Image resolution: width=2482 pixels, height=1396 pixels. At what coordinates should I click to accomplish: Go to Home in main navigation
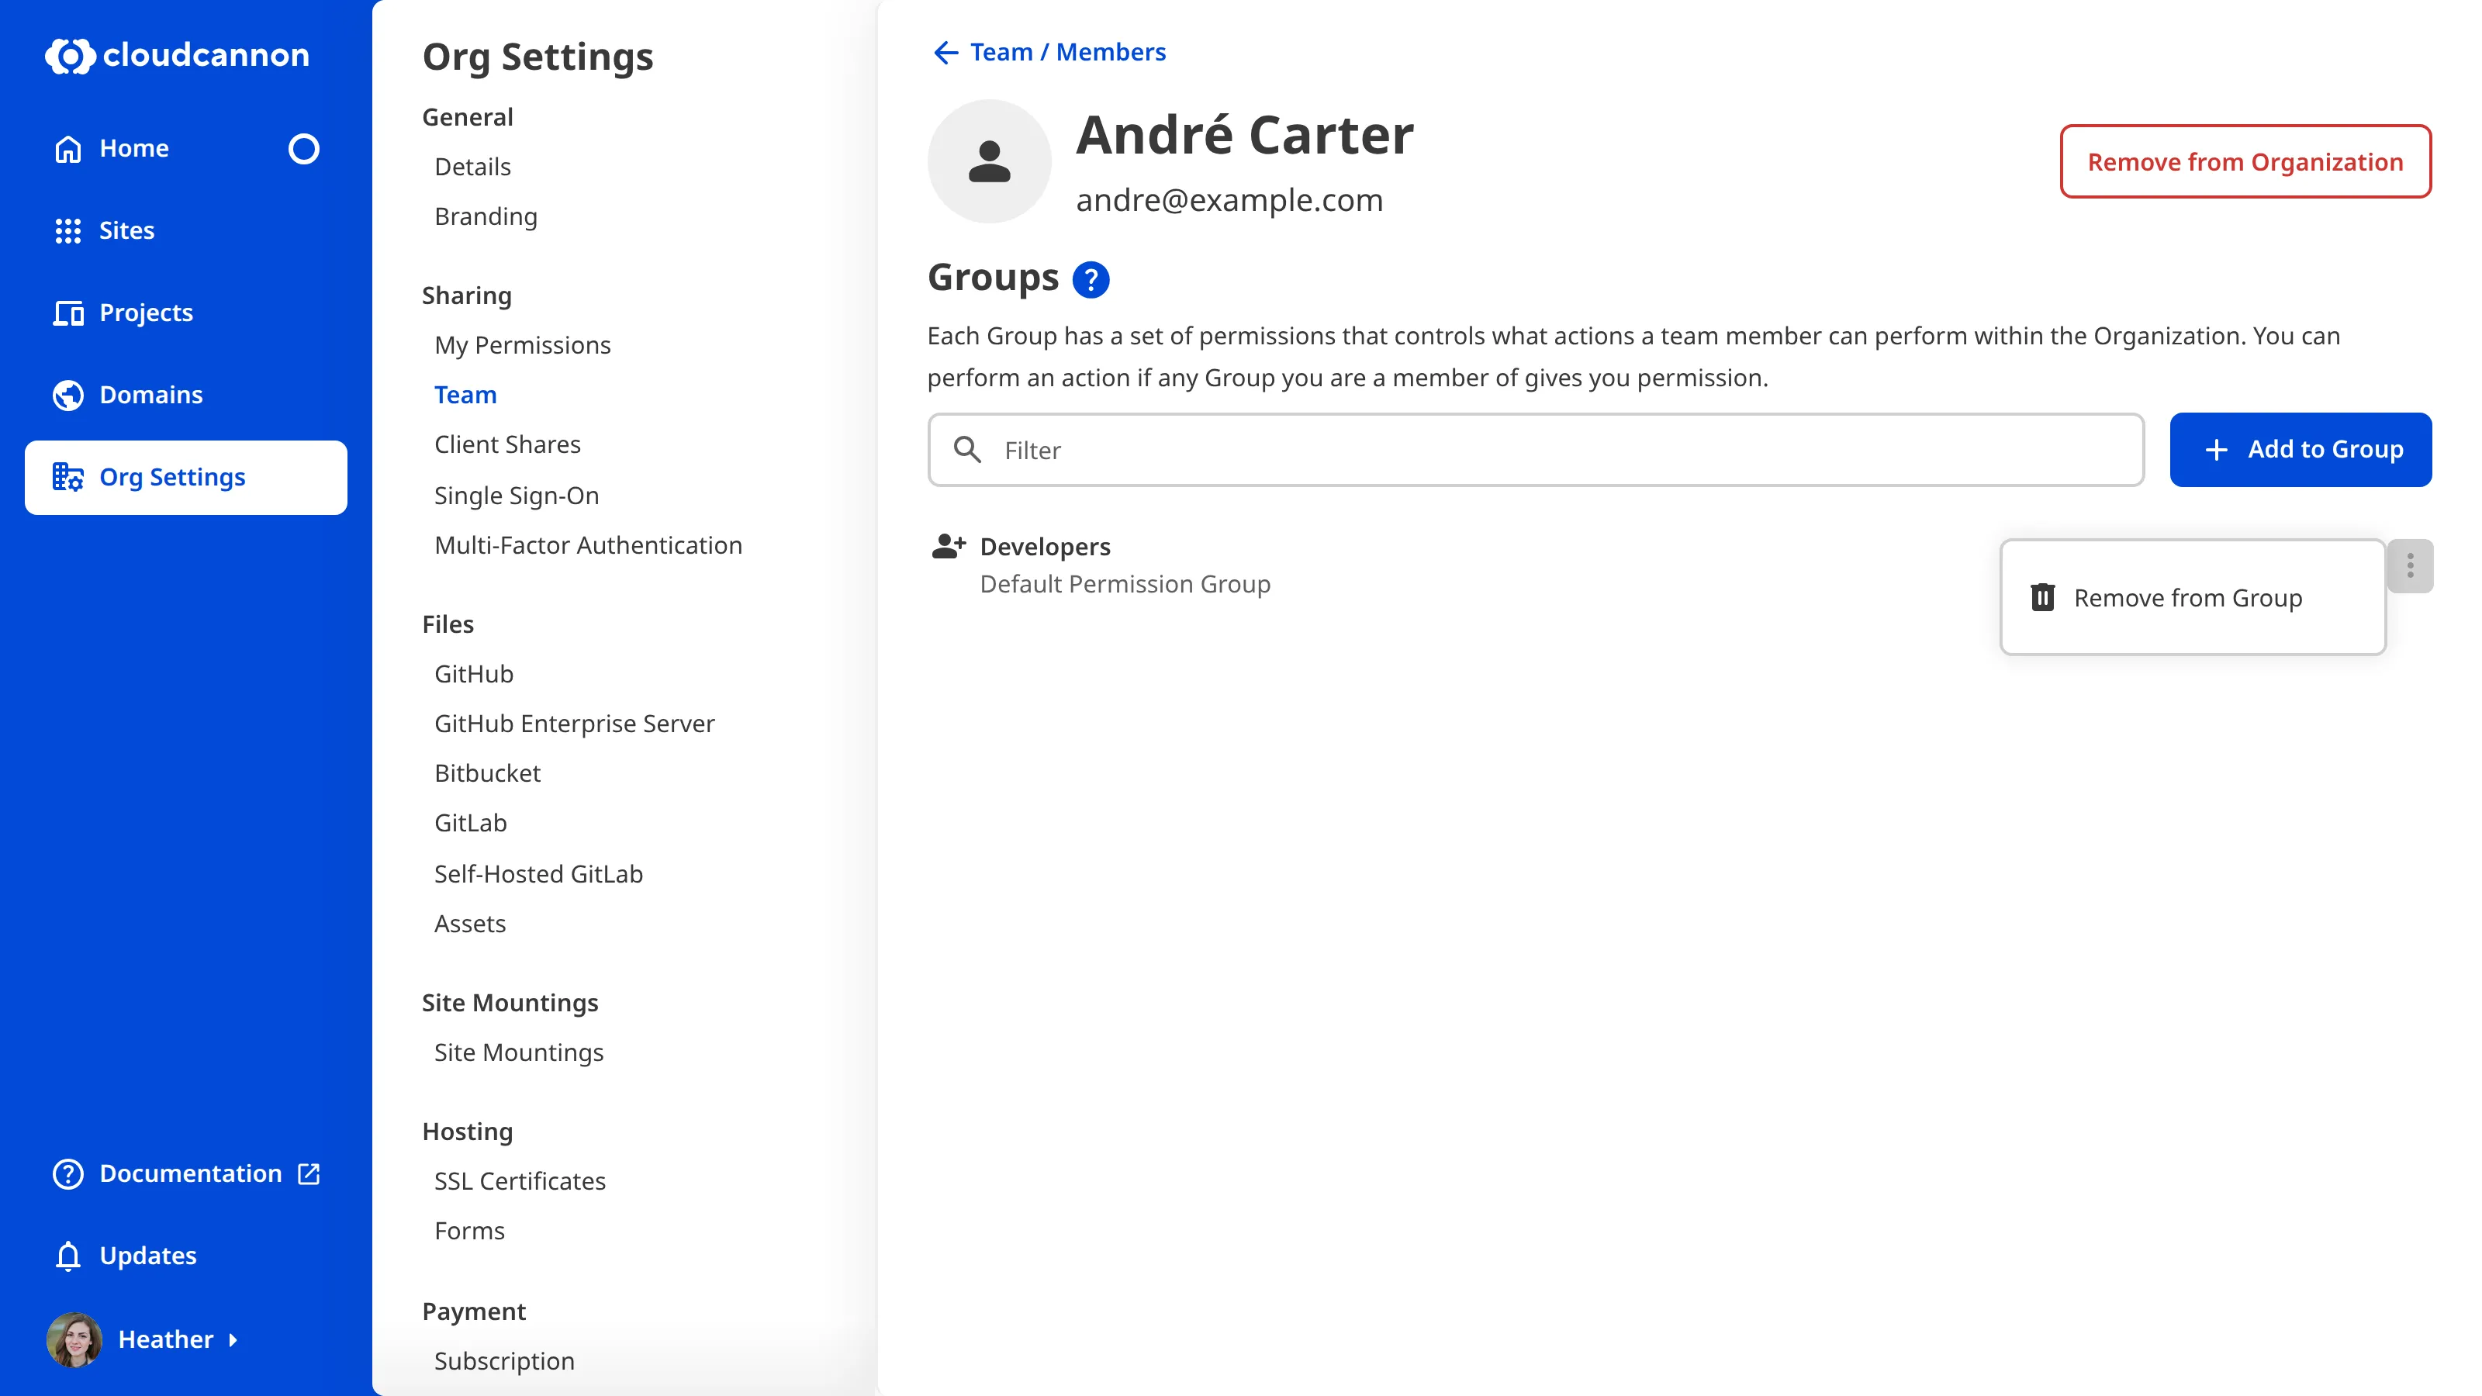(x=186, y=148)
